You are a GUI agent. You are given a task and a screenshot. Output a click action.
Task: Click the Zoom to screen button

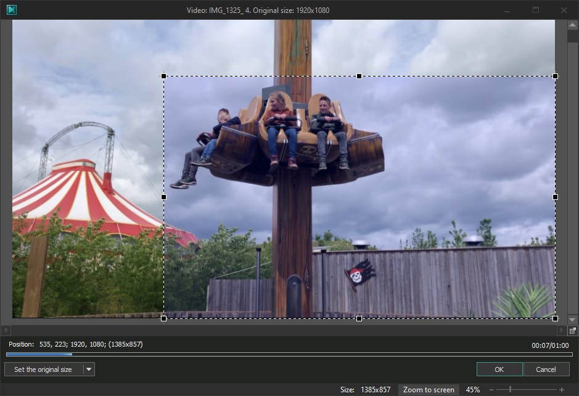pyautogui.click(x=429, y=390)
